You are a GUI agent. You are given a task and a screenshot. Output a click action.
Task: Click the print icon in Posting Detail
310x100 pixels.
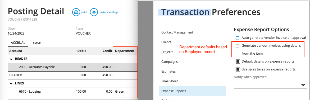(76, 12)
